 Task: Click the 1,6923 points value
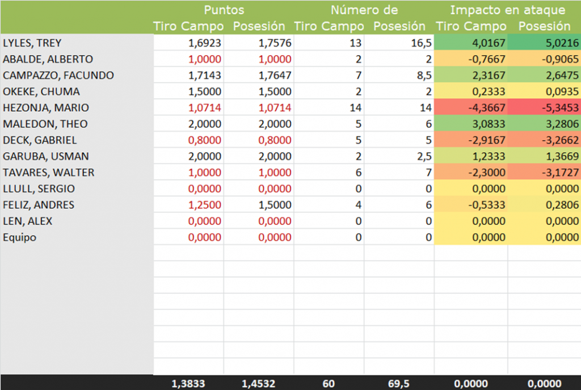click(205, 43)
